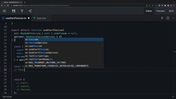Switch to Editor view
Image resolution: width=176 pixels, height=99 pixels.
[x=149, y=11]
